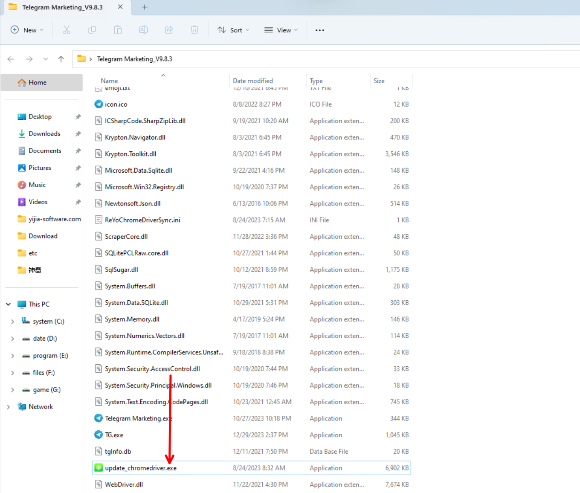The width and height of the screenshot is (580, 493).
Task: Collapse the This PC tree node
Action: (9, 304)
